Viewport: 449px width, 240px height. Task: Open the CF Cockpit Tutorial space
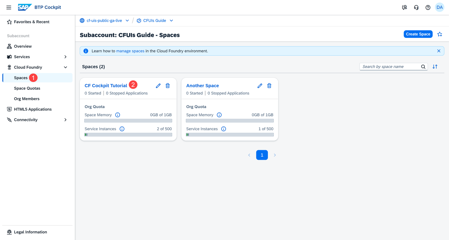(x=106, y=85)
